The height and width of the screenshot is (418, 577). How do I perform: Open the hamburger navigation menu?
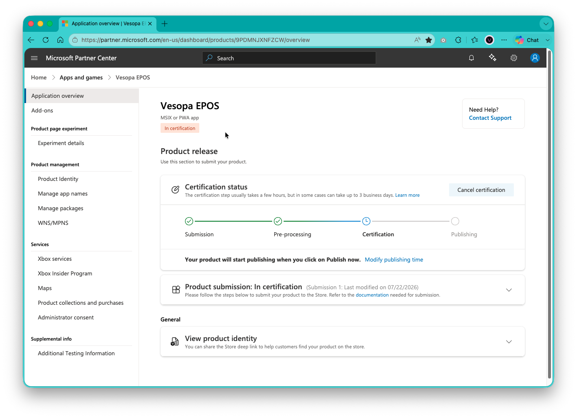(x=34, y=58)
